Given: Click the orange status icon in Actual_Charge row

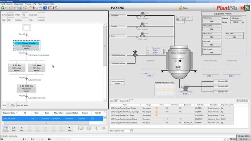Looking at the screenshot, I should (156, 108).
